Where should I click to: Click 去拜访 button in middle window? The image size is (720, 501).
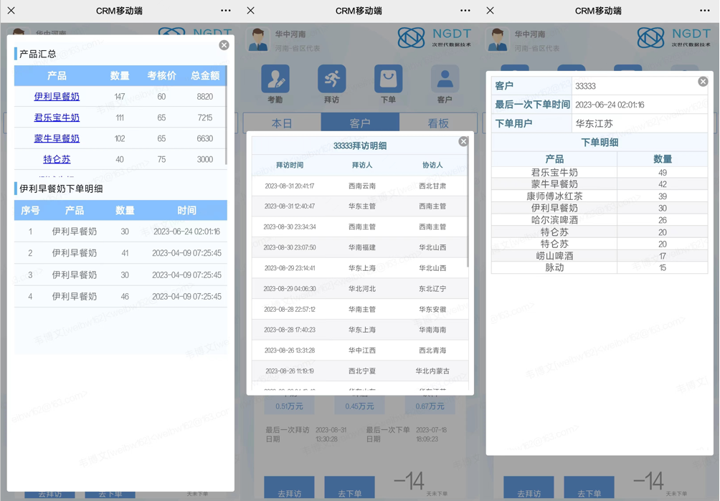coord(289,489)
